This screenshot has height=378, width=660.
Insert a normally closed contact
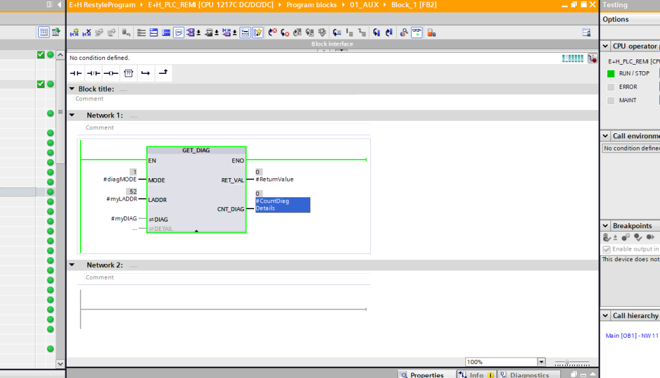(x=93, y=73)
